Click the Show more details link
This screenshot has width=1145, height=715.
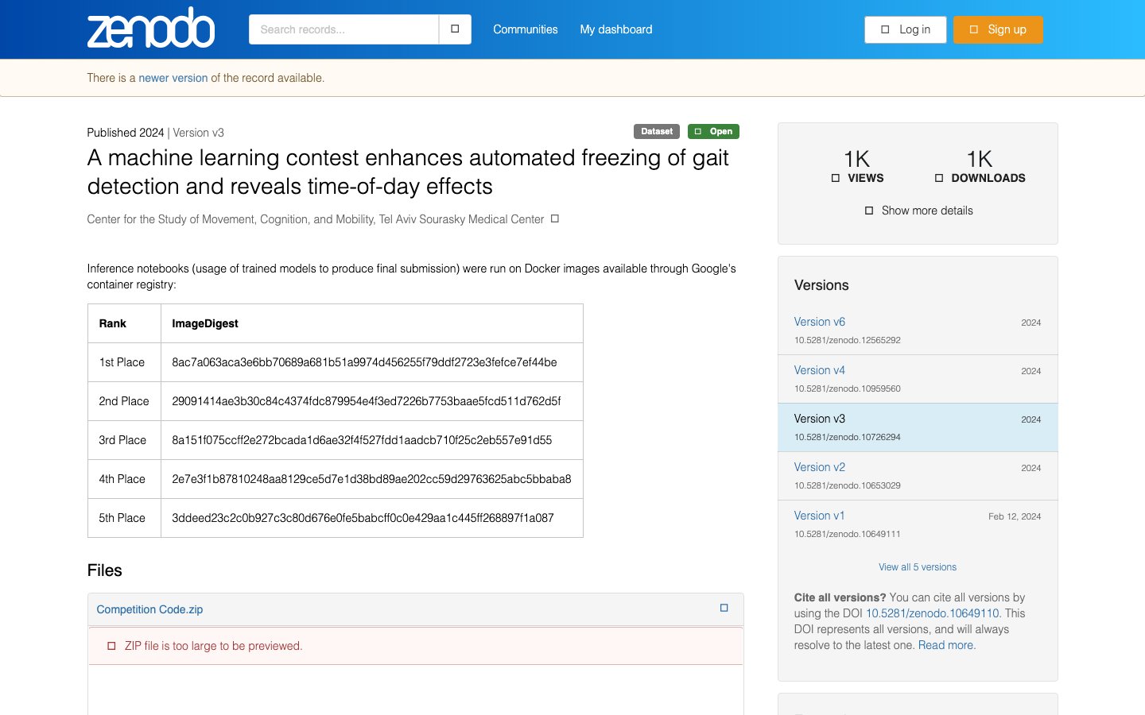click(x=918, y=211)
